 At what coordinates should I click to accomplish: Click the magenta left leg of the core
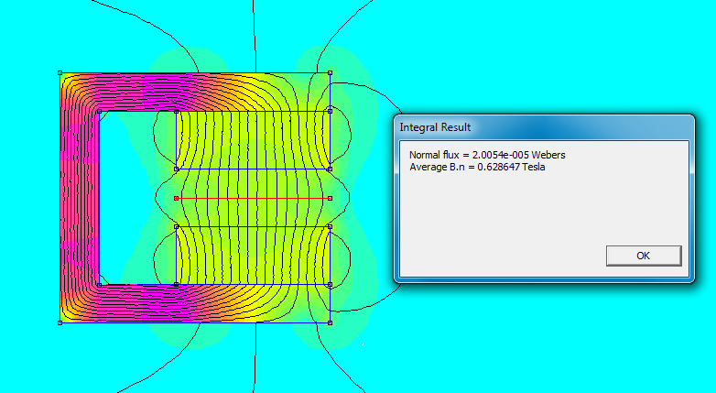pos(78,197)
